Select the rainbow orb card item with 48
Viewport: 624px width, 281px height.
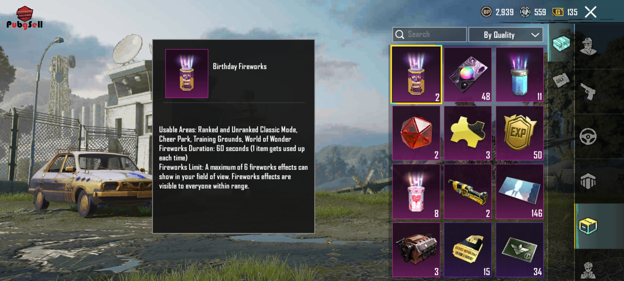[x=468, y=75]
